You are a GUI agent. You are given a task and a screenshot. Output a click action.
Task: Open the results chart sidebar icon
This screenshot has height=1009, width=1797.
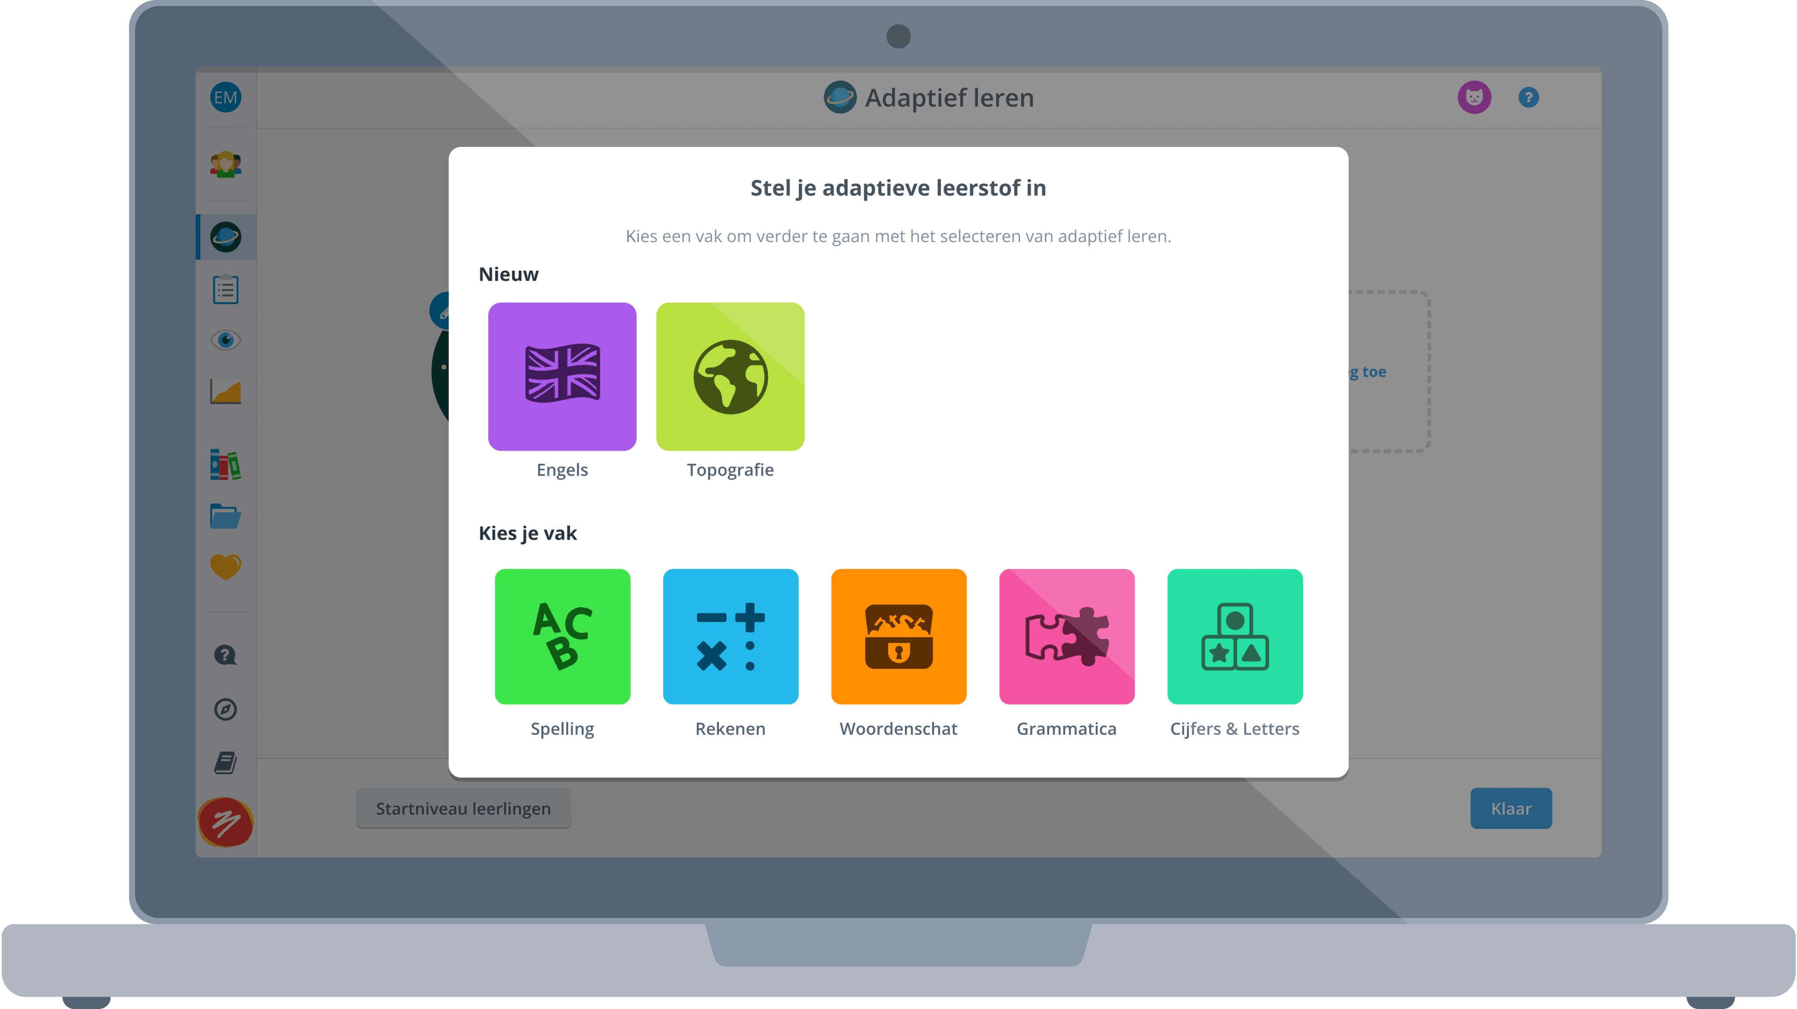point(226,391)
